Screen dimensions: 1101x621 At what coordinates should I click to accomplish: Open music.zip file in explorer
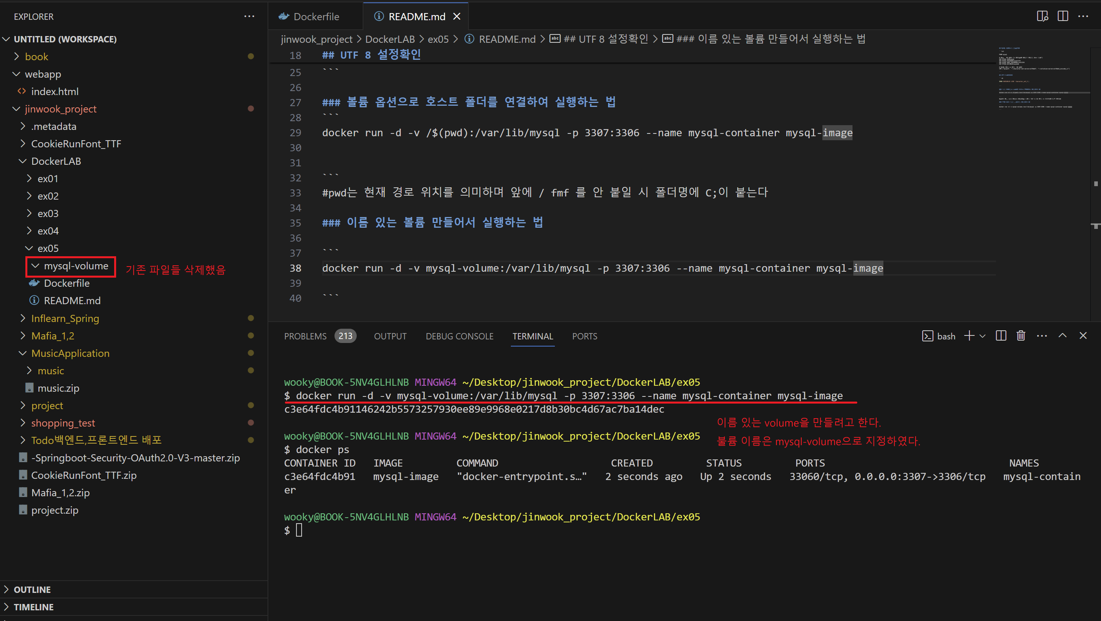click(x=58, y=388)
